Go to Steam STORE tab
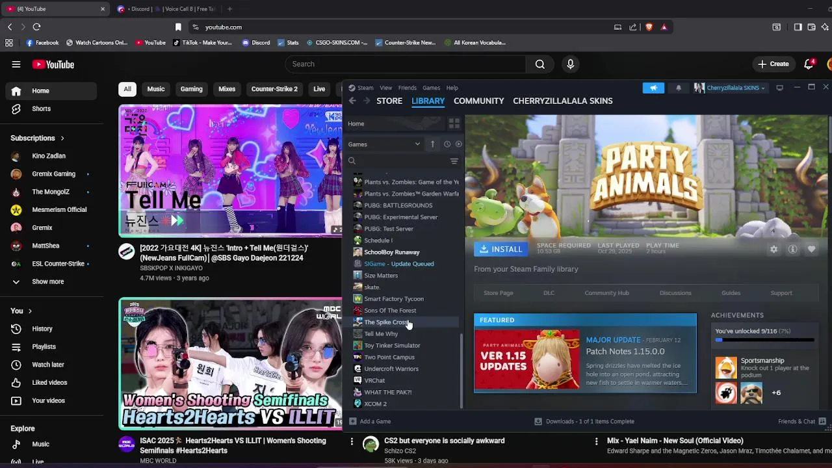This screenshot has height=468, width=832. coord(389,101)
